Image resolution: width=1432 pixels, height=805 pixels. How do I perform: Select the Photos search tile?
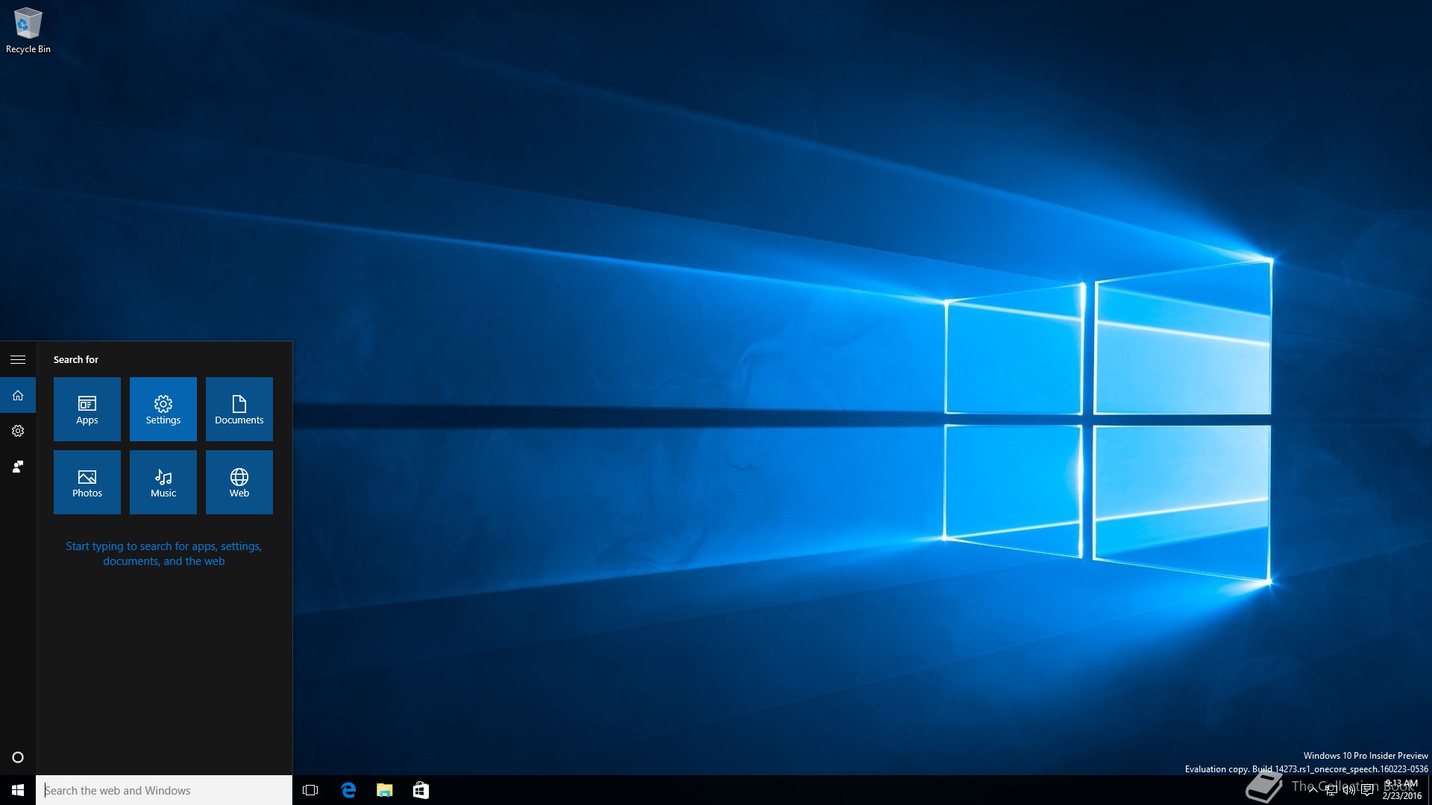[x=87, y=482]
